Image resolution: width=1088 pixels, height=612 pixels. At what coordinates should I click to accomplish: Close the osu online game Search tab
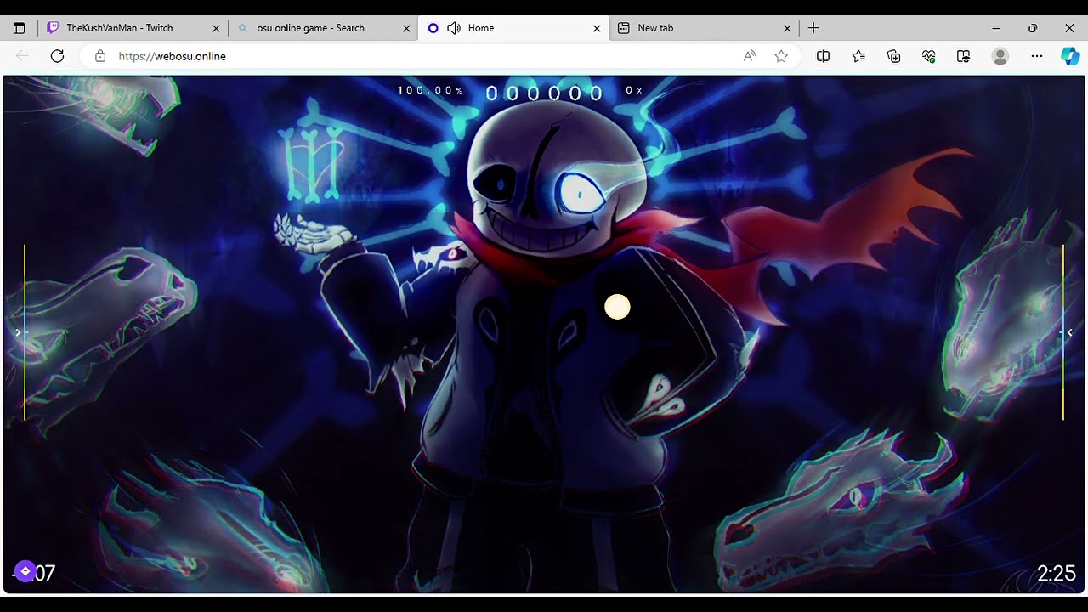(406, 28)
